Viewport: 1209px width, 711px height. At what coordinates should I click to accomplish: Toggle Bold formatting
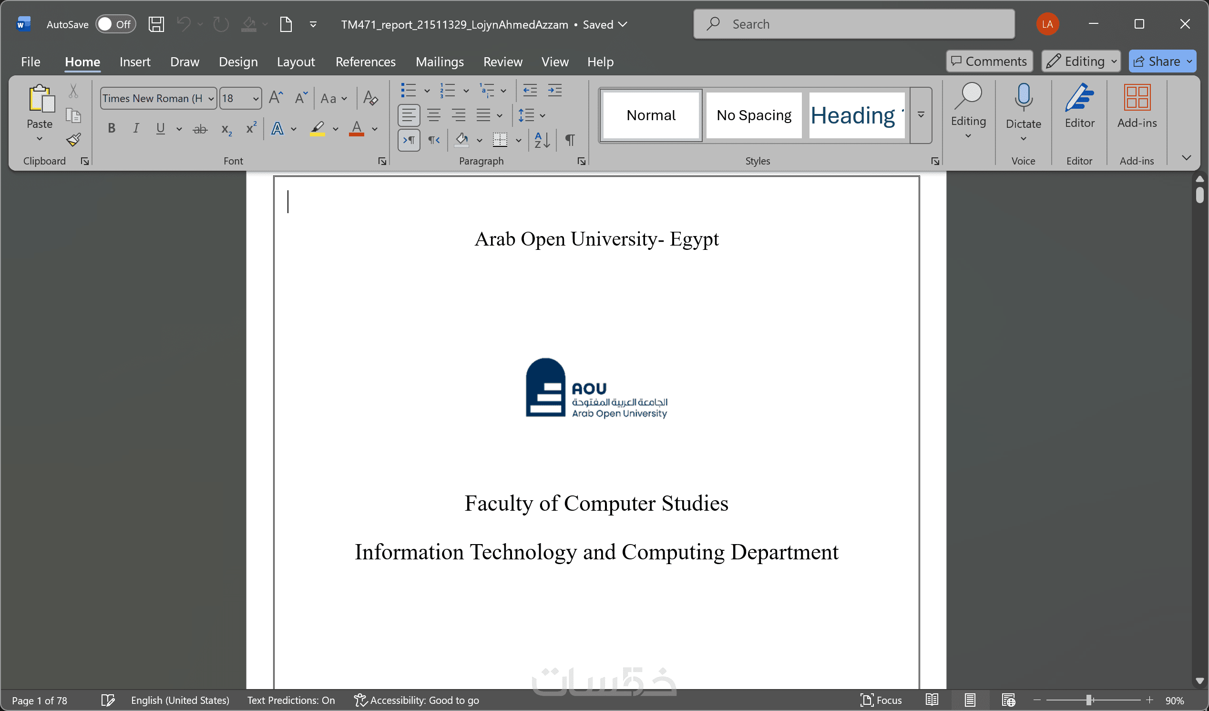(111, 129)
